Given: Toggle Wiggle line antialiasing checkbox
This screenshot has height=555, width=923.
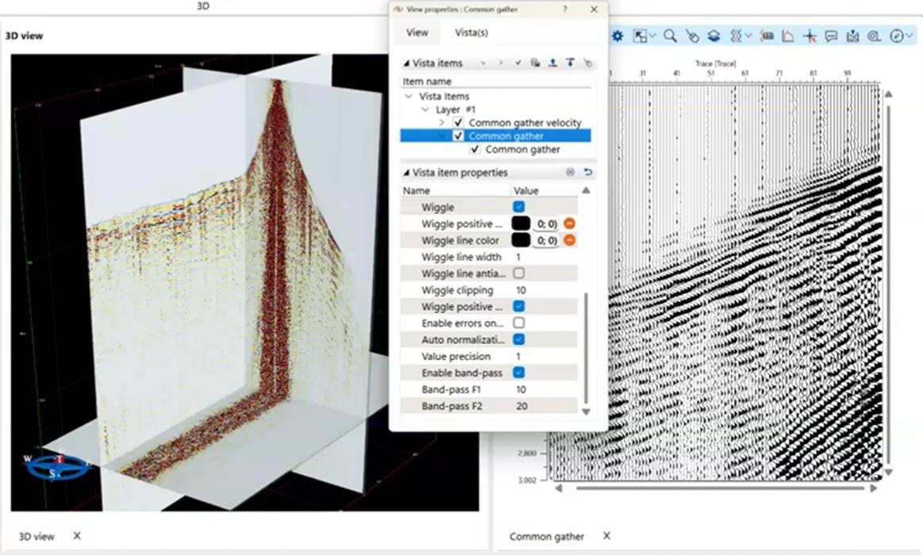Looking at the screenshot, I should click(x=518, y=274).
